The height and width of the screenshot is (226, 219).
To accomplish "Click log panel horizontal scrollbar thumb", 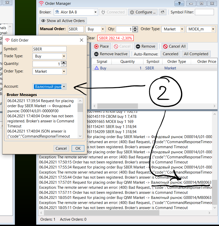I will pos(102,213).
